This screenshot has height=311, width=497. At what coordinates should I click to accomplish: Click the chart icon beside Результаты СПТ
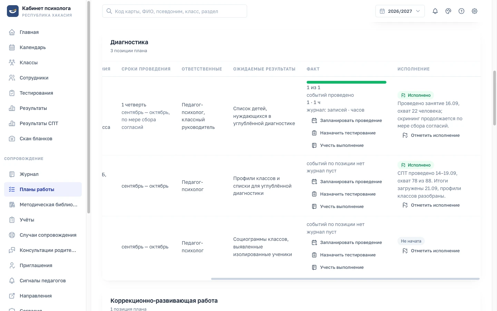click(x=12, y=123)
